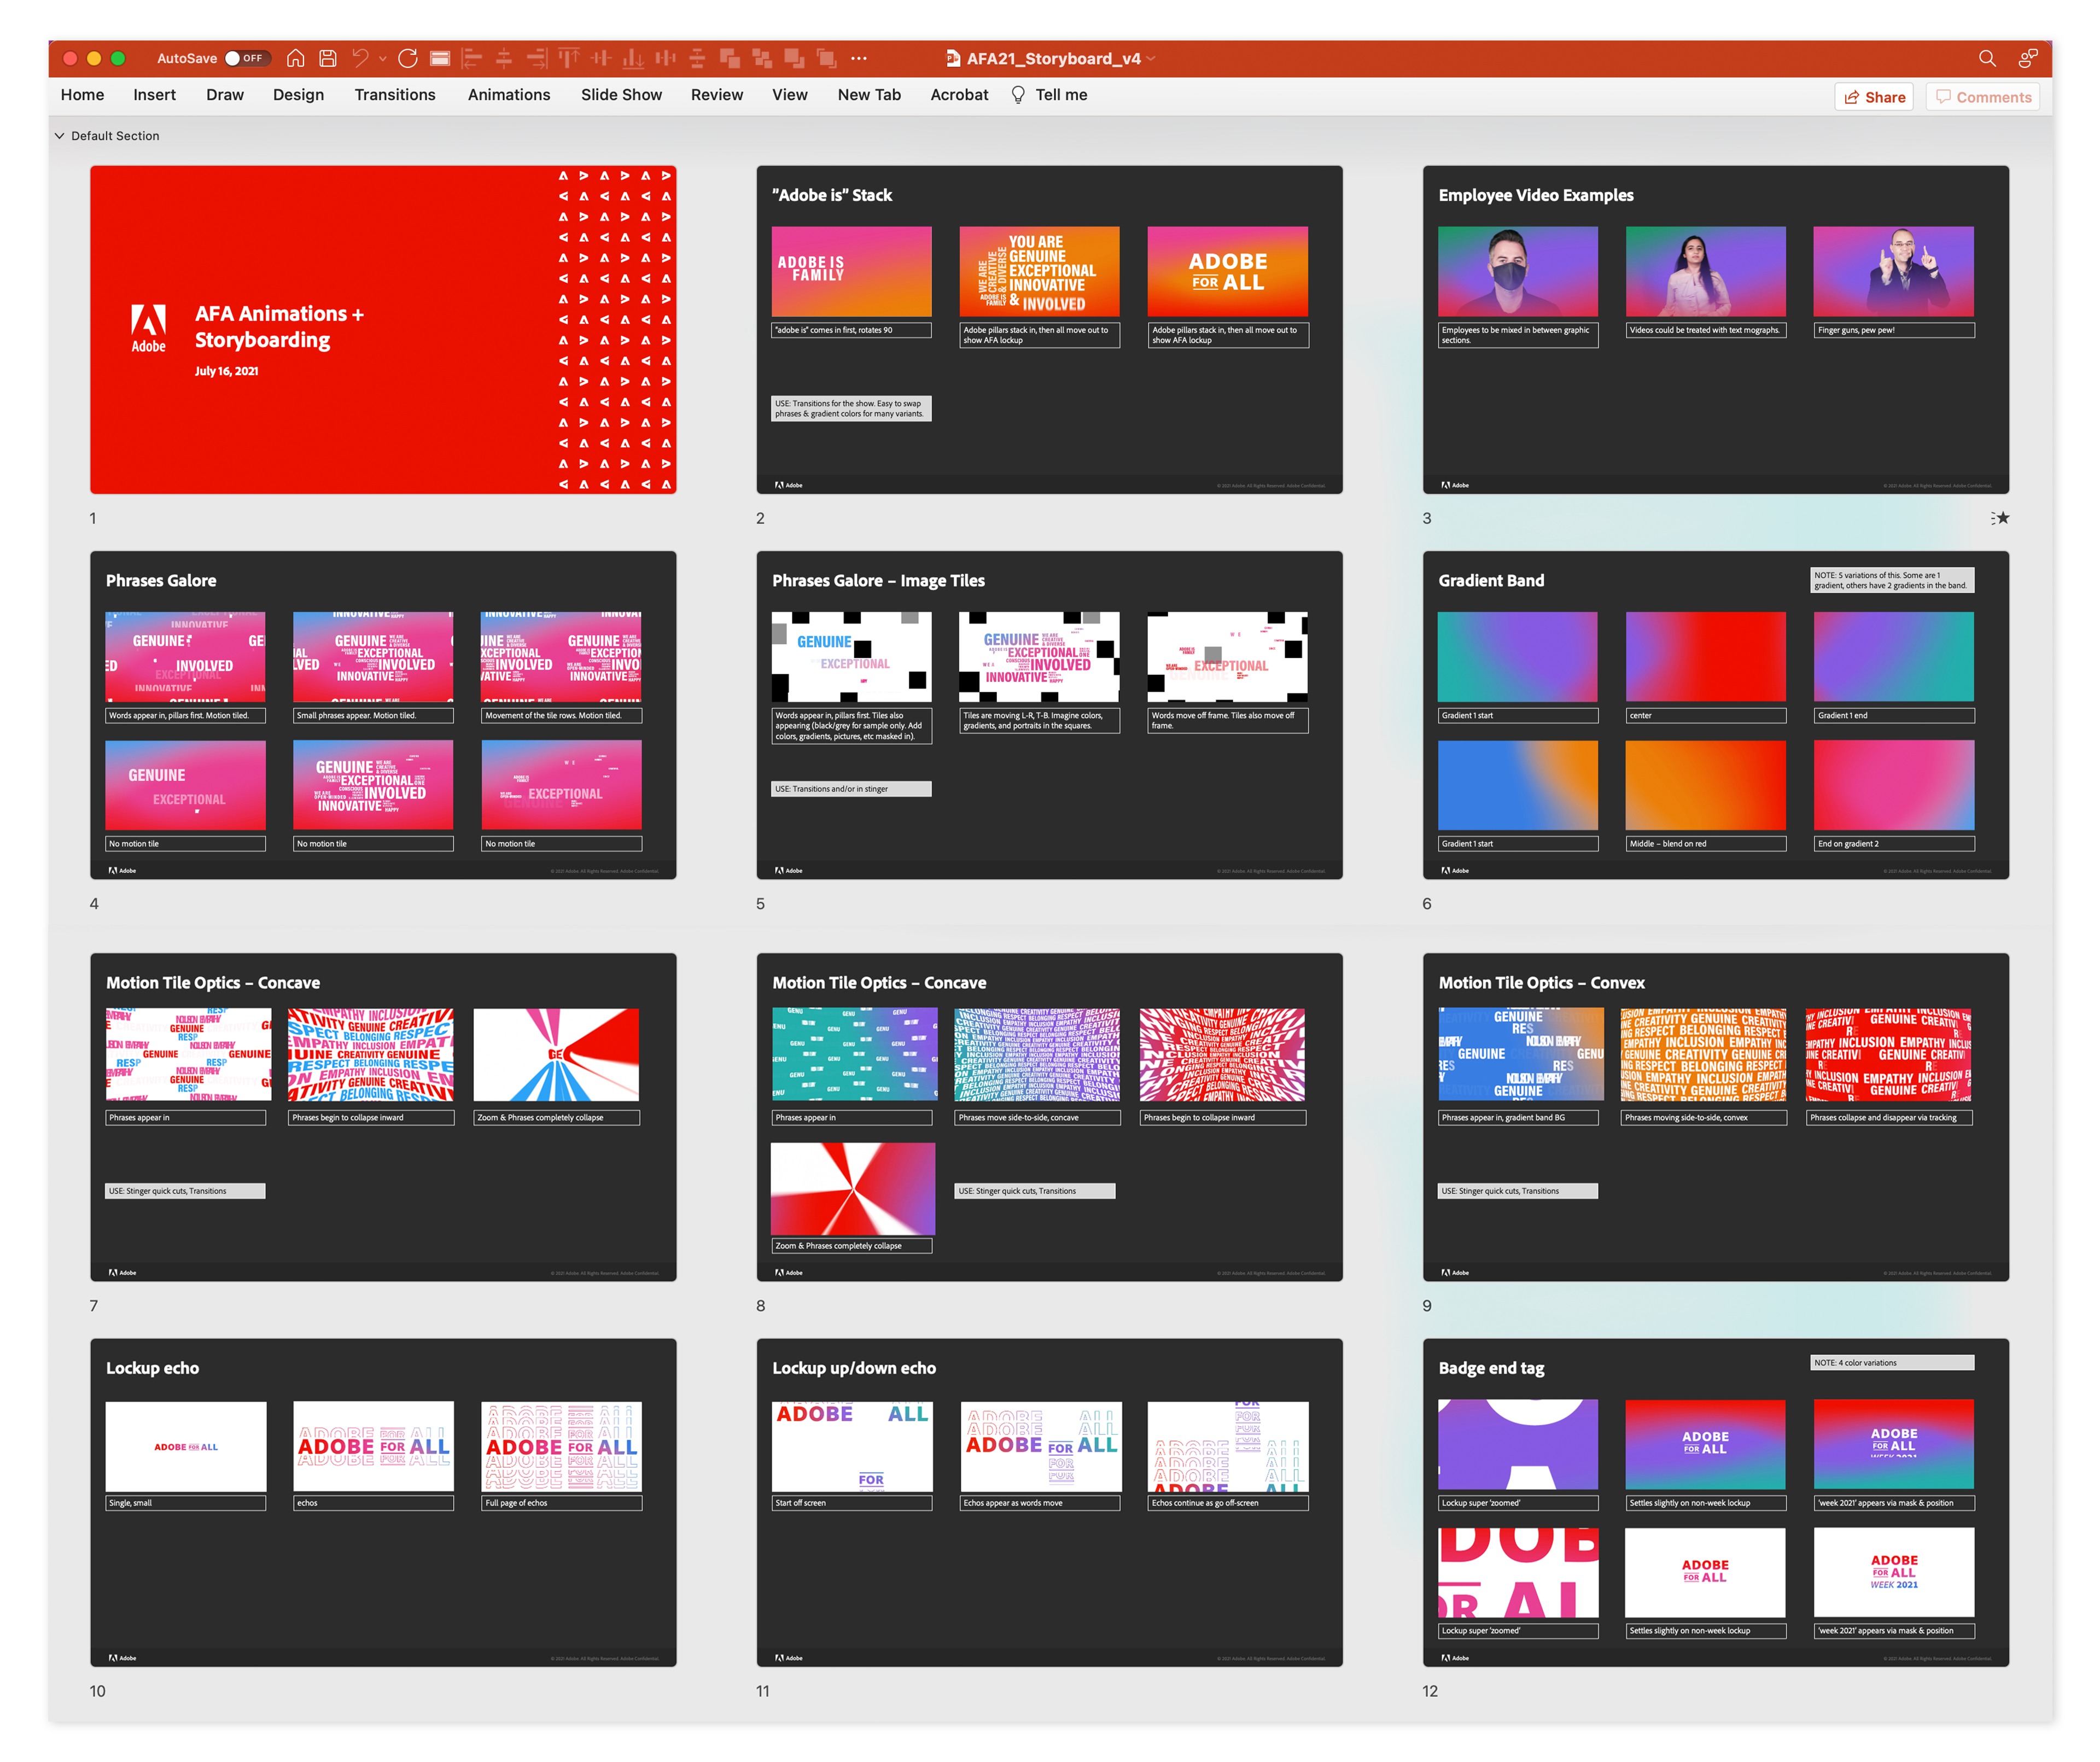Open the View tab
Screen dimensions: 2100x1762
[789, 95]
